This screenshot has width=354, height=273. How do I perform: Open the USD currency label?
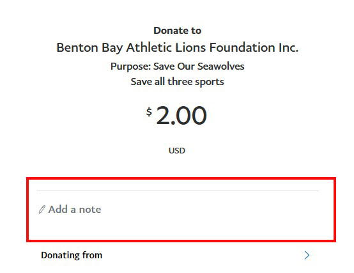coord(177,151)
